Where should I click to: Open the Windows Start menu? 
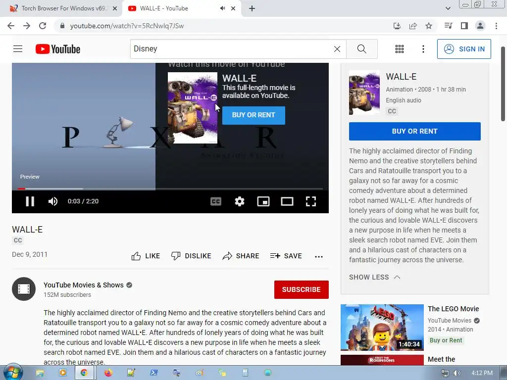(12, 373)
